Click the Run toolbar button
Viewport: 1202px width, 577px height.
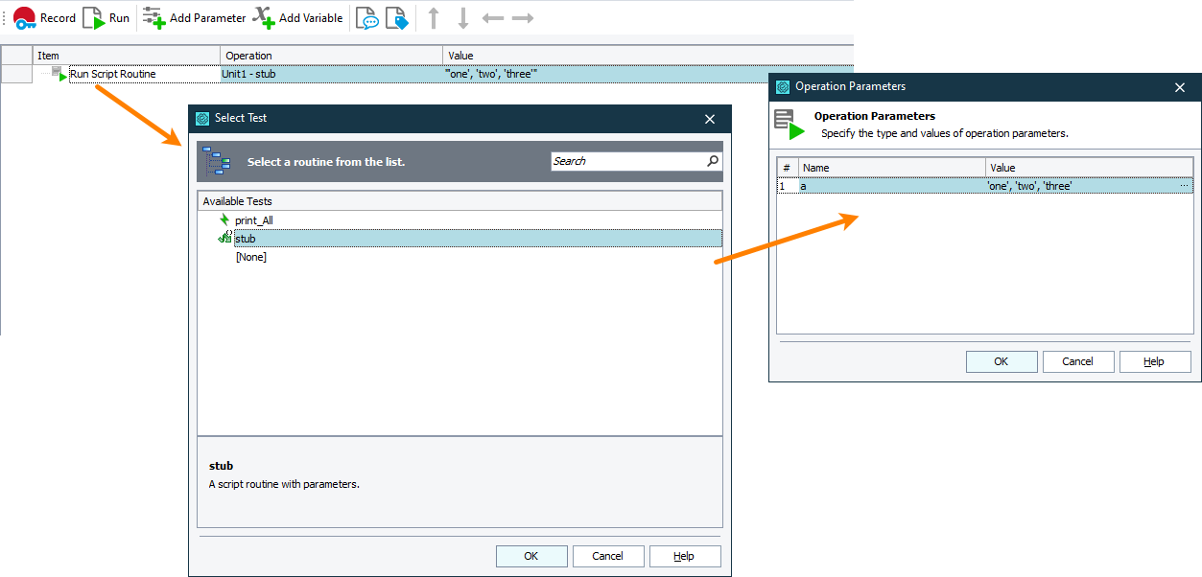coord(106,18)
